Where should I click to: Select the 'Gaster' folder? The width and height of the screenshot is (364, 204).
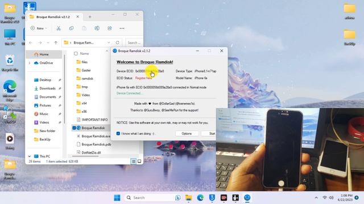click(x=86, y=70)
